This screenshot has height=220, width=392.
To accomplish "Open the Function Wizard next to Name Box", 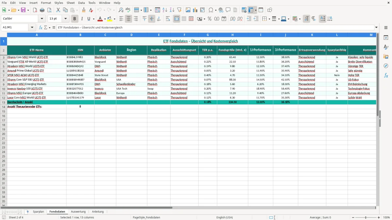I will tap(41, 27).
